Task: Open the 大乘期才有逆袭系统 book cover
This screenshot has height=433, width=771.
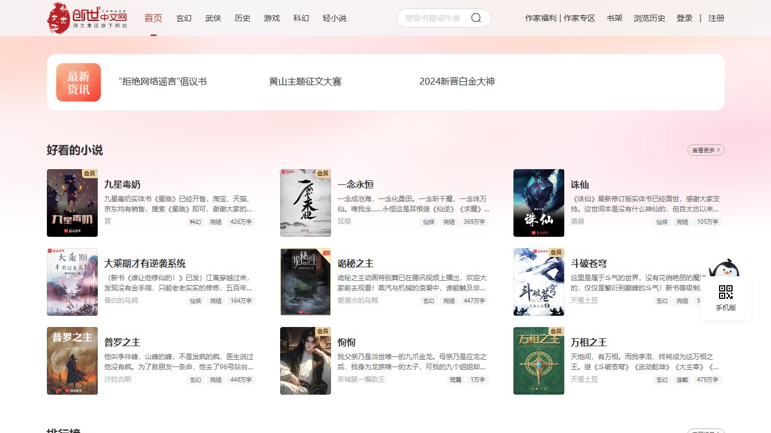Action: tap(72, 282)
